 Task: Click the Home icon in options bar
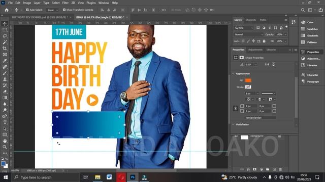[7, 10]
